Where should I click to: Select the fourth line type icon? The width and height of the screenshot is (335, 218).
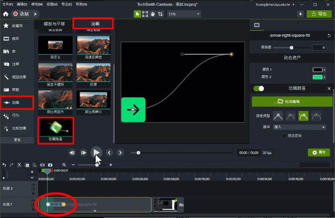(316, 116)
